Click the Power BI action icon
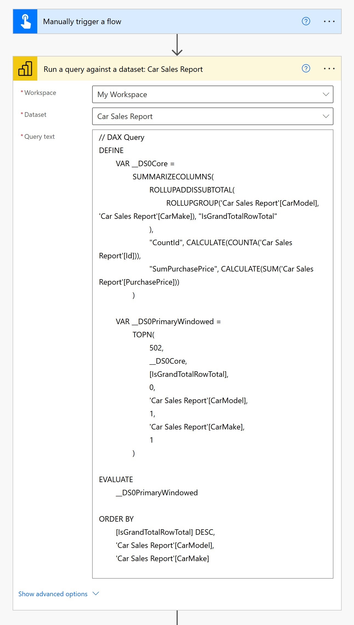This screenshot has height=625, width=354. [25, 69]
